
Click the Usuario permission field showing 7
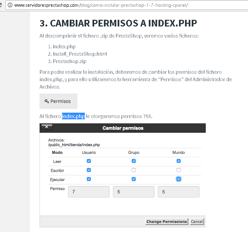pos(89,192)
